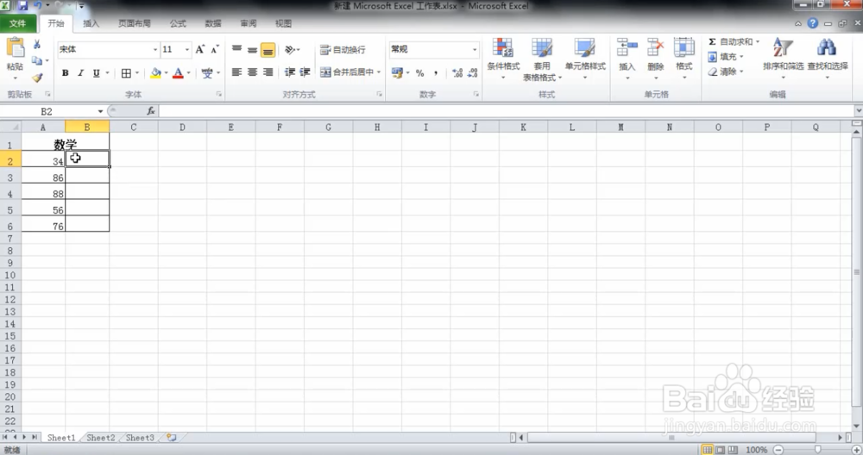Open 单元格样式 cell styles
863x455 pixels.
(585, 59)
